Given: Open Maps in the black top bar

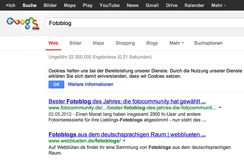Looking at the screenshot, I should point(70,5).
